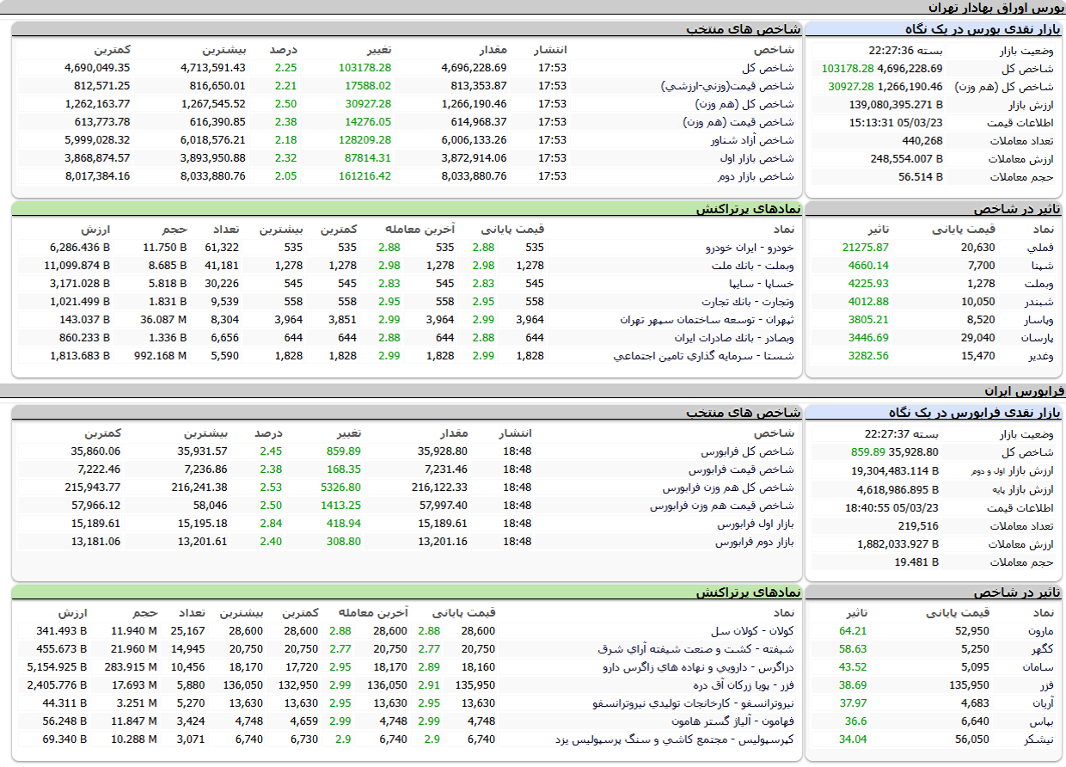Select market status "بسته 22:27:36"
Image resolution: width=1066 pixels, height=767 pixels.
tap(904, 51)
